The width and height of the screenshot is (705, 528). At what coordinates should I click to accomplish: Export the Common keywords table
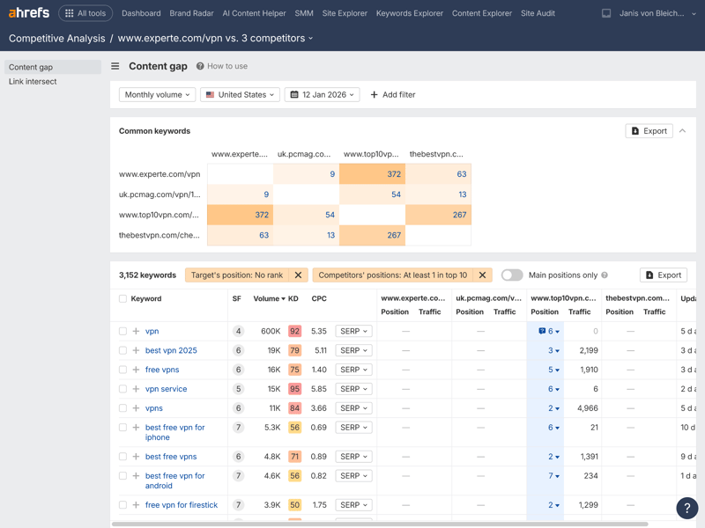(x=649, y=131)
